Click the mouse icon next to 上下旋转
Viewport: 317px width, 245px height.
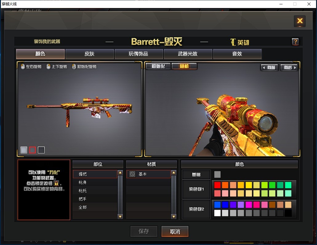pos(49,66)
